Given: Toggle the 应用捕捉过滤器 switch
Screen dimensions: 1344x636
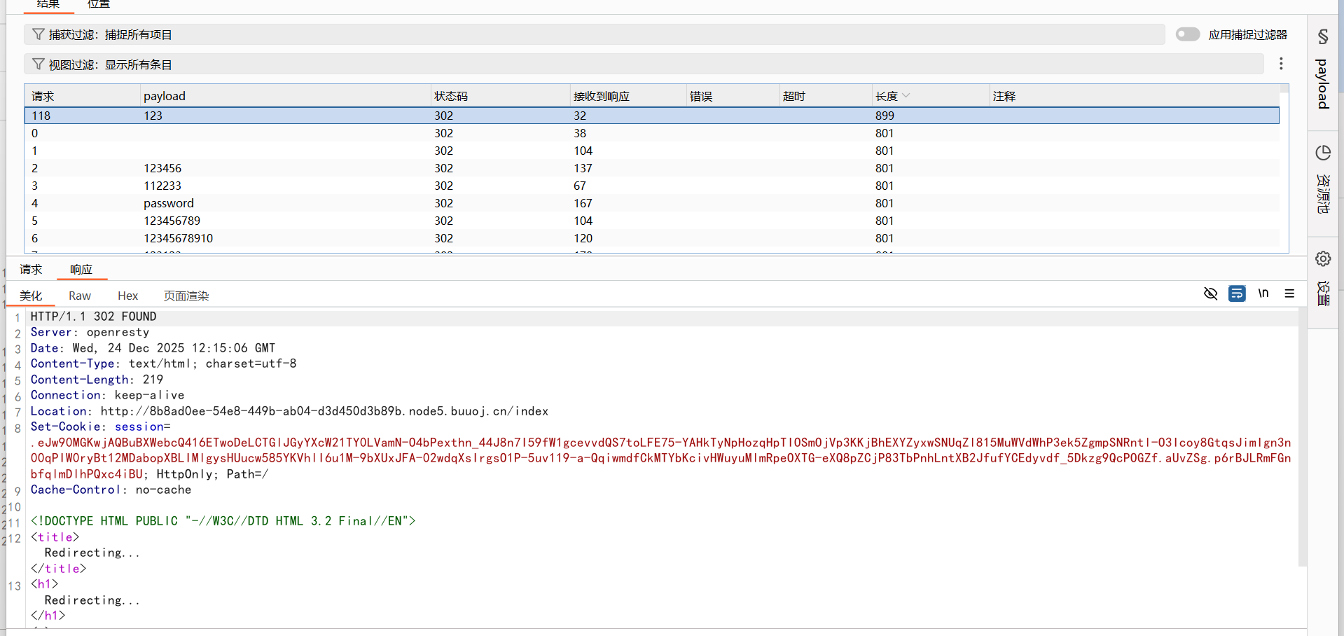Looking at the screenshot, I should tap(1187, 34).
